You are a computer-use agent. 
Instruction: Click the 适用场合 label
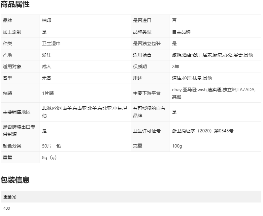click(x=142, y=55)
